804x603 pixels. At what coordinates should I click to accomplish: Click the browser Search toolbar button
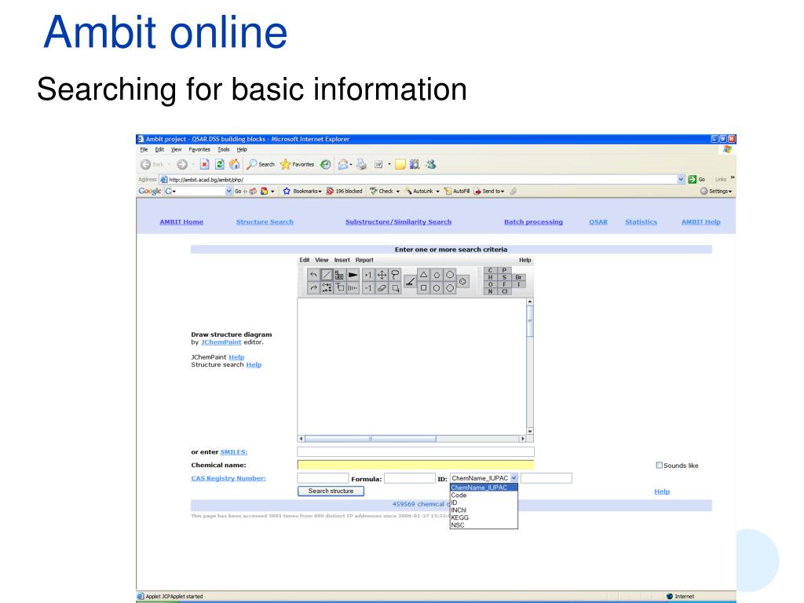(261, 164)
